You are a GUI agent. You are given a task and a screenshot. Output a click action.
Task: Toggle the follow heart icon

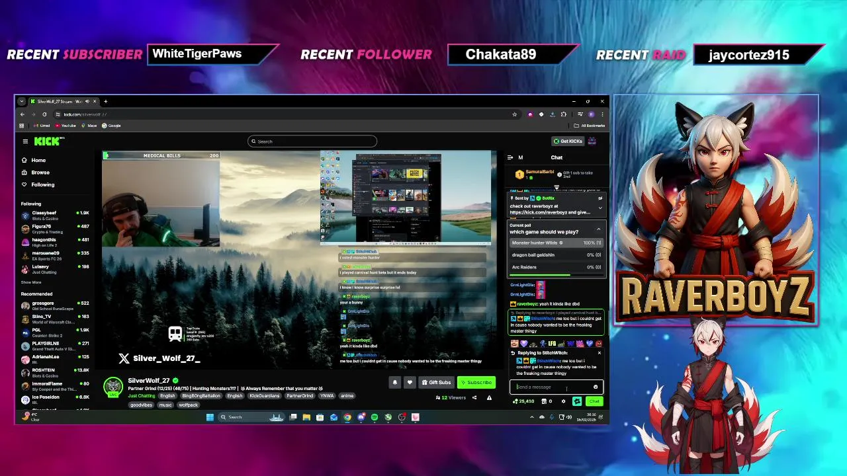coord(410,382)
